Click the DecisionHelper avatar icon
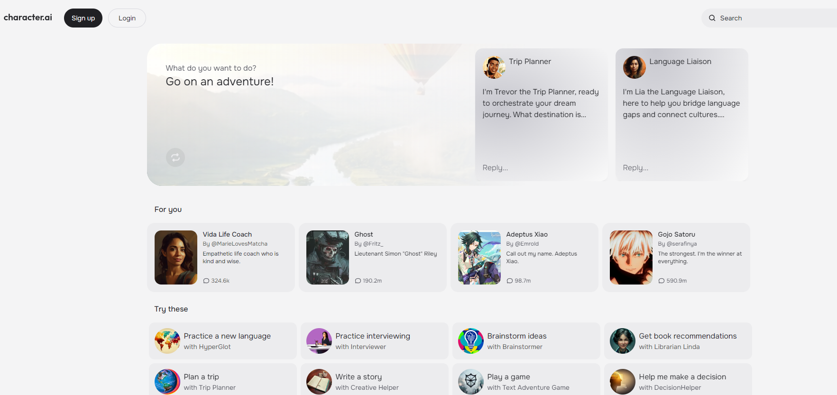 click(622, 382)
